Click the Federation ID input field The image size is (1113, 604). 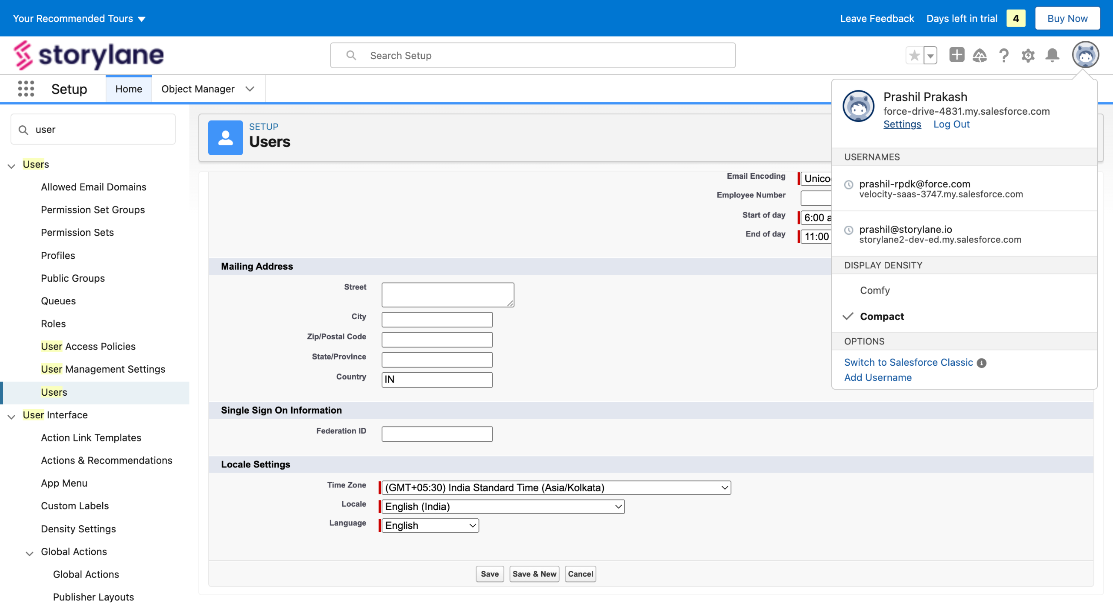coord(437,434)
